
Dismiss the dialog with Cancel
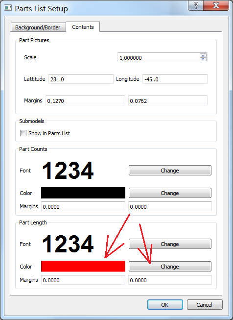point(205,305)
